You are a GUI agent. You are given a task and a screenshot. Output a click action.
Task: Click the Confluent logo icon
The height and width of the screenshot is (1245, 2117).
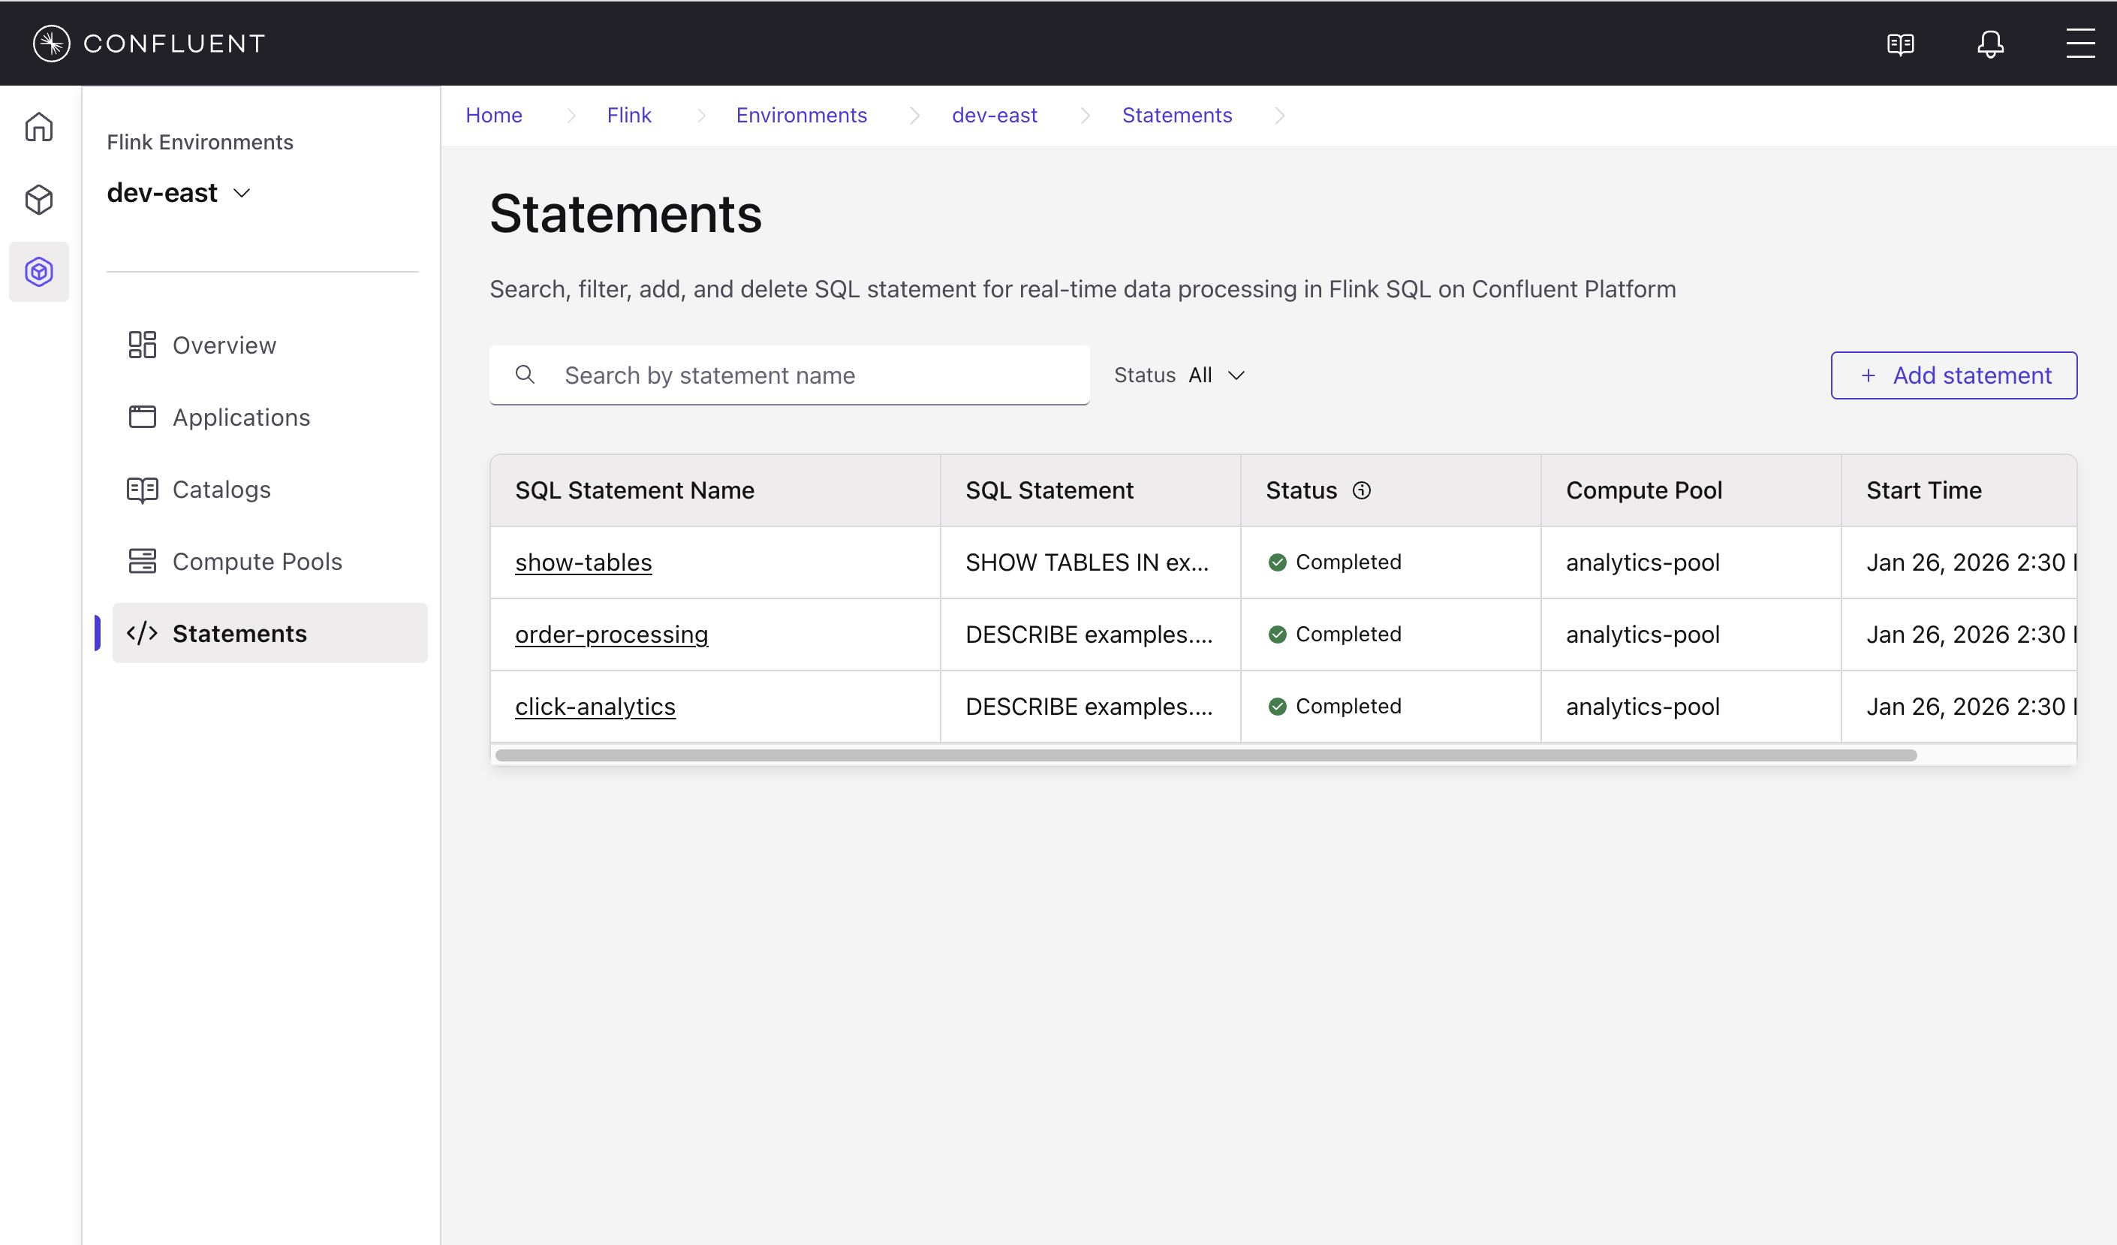tap(51, 44)
